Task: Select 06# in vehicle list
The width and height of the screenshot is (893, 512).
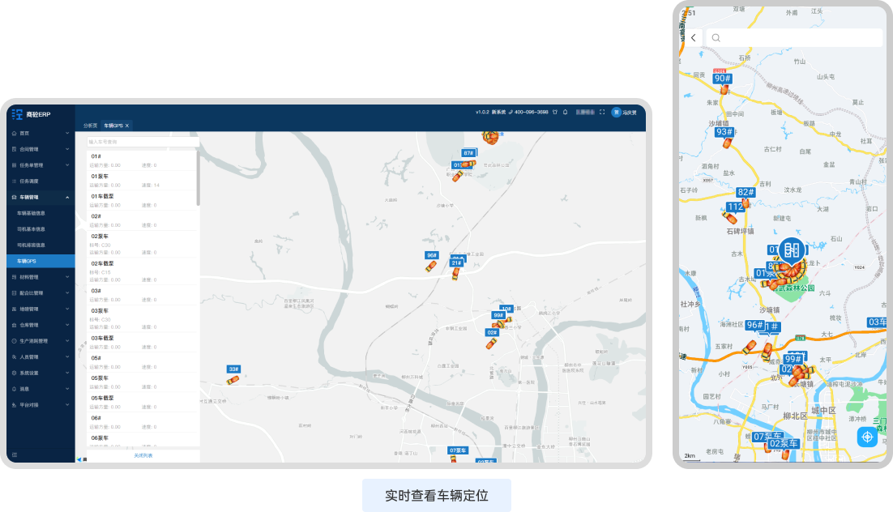Action: (143, 421)
